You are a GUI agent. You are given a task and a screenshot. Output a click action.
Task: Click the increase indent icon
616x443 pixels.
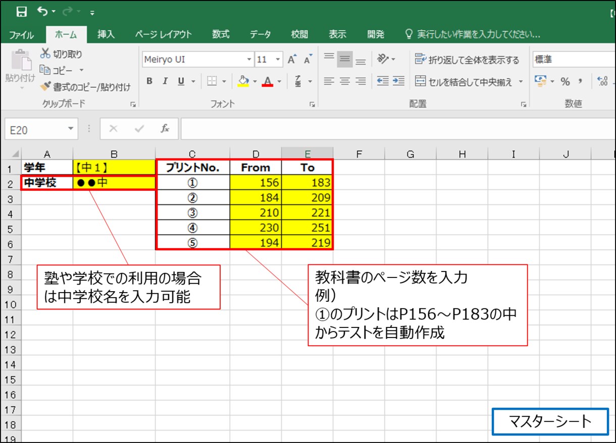click(399, 81)
